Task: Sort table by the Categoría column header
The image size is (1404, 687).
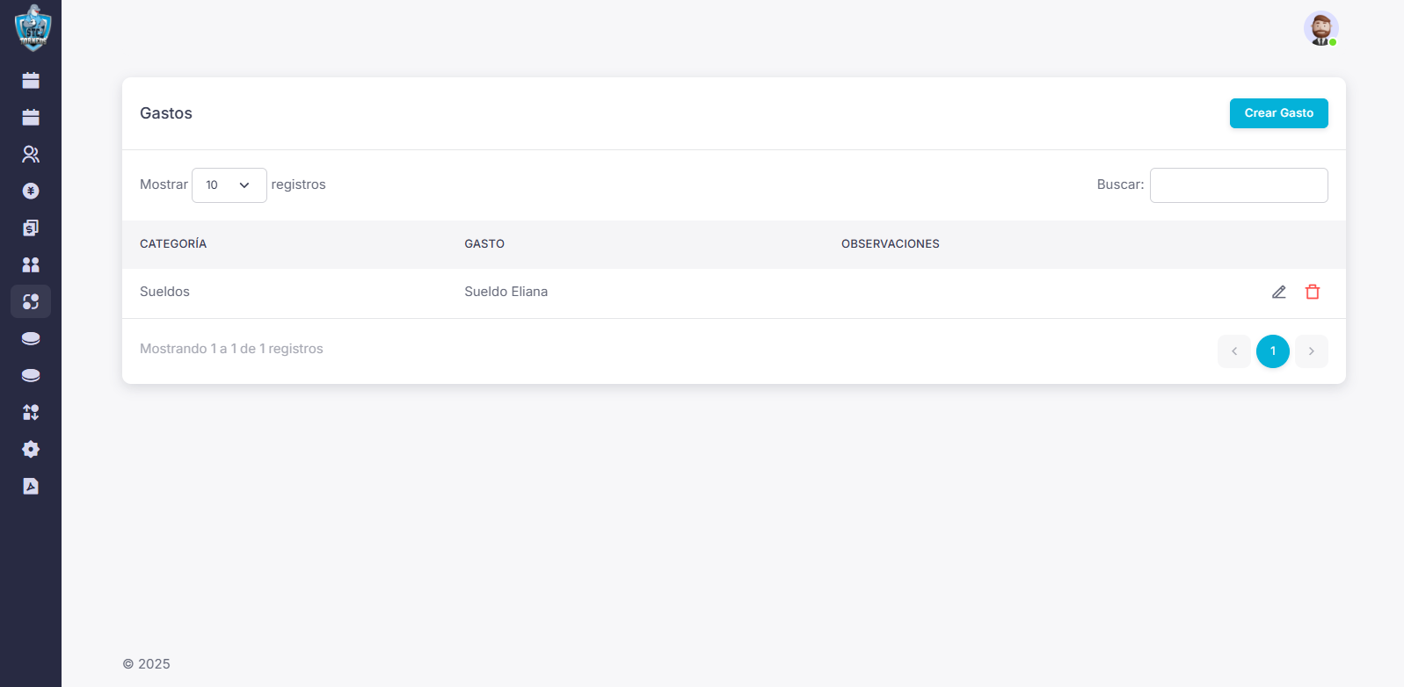Action: click(173, 244)
